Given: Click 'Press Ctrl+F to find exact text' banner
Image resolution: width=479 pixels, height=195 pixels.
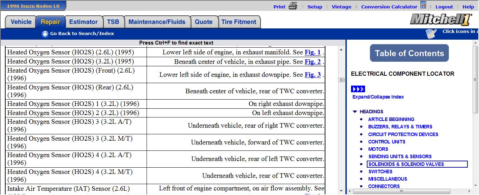Looking at the screenshot, I should point(176,43).
